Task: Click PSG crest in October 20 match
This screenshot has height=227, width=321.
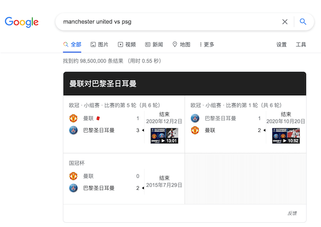Action: [x=195, y=118]
